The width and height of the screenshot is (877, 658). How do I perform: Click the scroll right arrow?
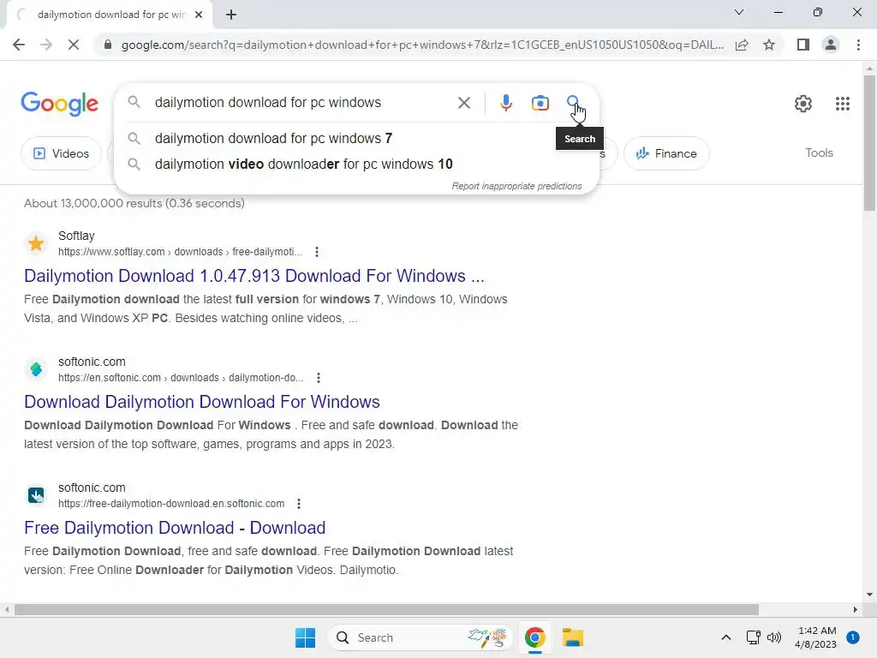[x=856, y=609]
